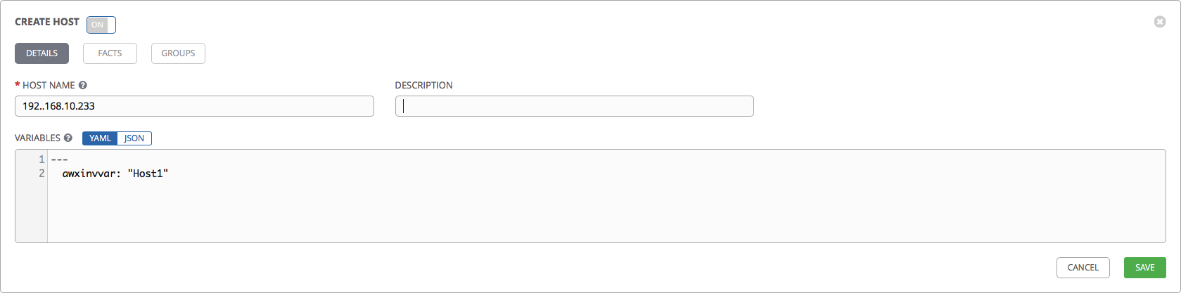This screenshot has width=1181, height=293.
Task: Click the '---' line in the variables editor
Action: [x=59, y=159]
